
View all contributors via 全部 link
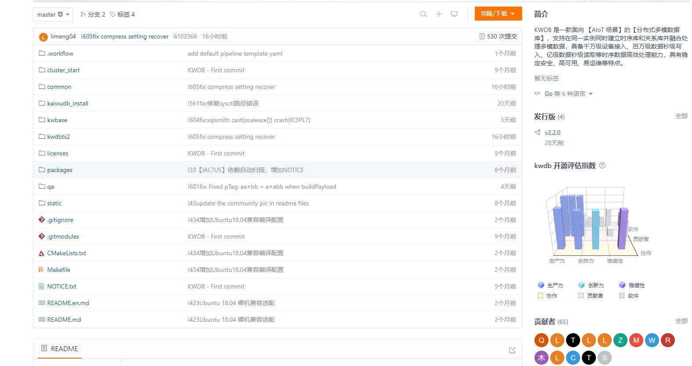[681, 321]
